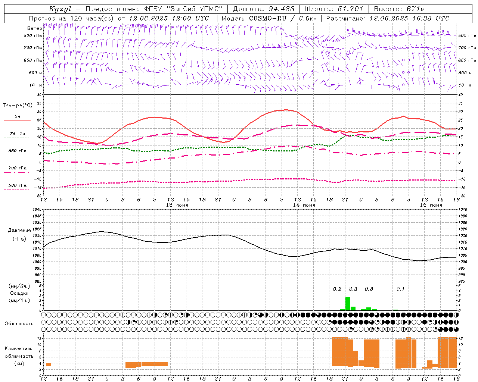Click the model name "COSMO-RU / 6.6км"
Image resolution: width=478 pixels, height=382 pixels.
[283, 18]
